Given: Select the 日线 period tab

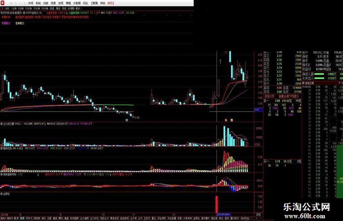Looking at the screenshot, I should pyautogui.click(x=52, y=8).
